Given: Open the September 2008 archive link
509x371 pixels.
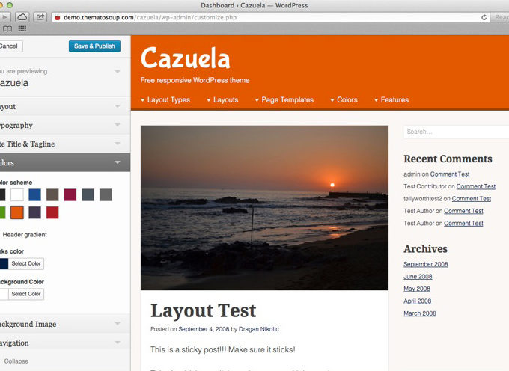Looking at the screenshot, I should [426, 264].
